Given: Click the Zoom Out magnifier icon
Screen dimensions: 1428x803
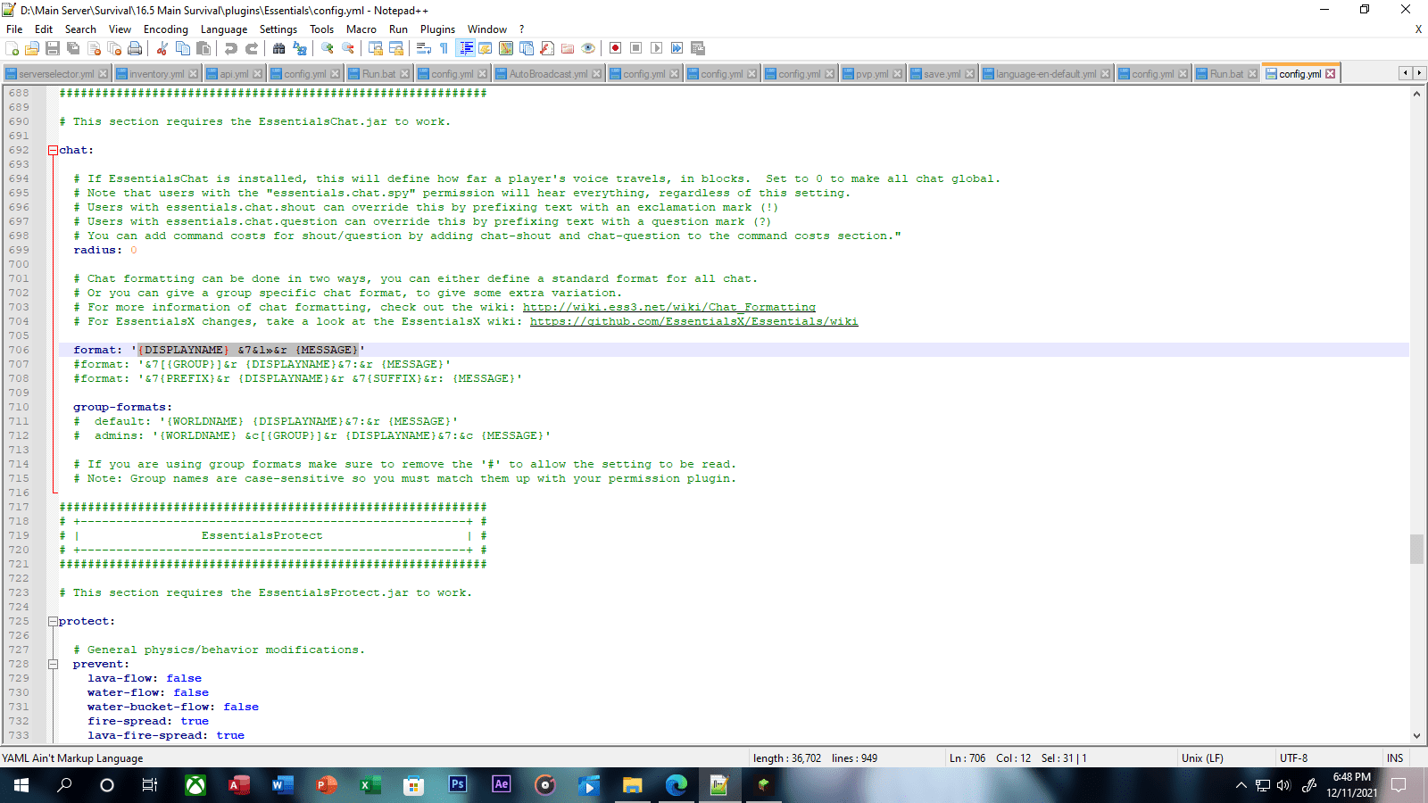Looking at the screenshot, I should [x=348, y=48].
